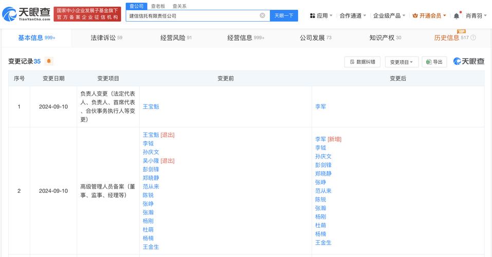Expand the 企业级产品 dropdown
This screenshot has width=492, height=257.
pyautogui.click(x=389, y=16)
